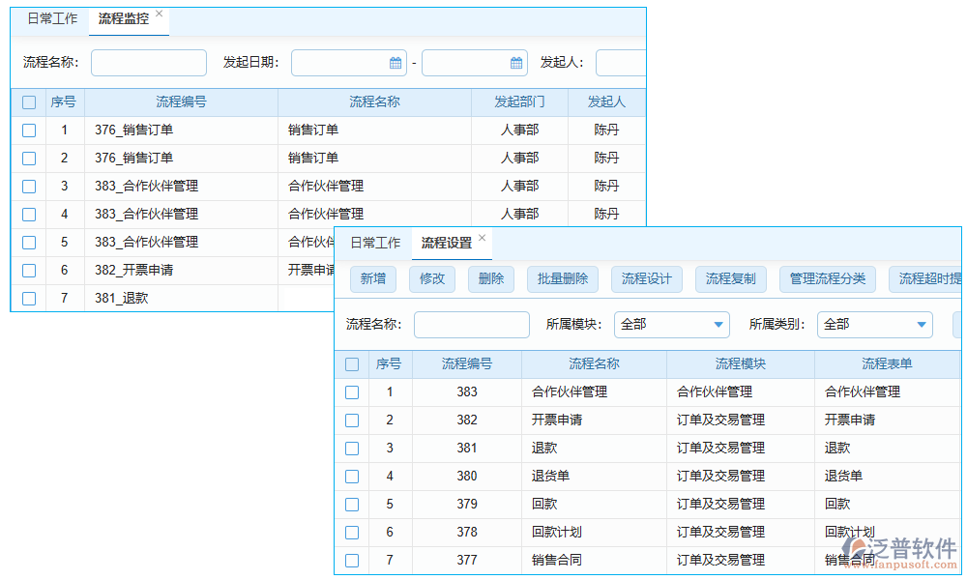Check the row for 382_开票申请
This screenshot has width=967, height=580.
coord(28,271)
